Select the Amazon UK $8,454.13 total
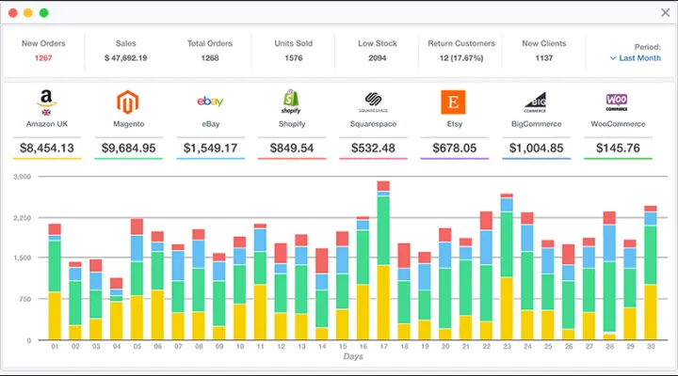This screenshot has width=678, height=376. pyautogui.click(x=47, y=149)
